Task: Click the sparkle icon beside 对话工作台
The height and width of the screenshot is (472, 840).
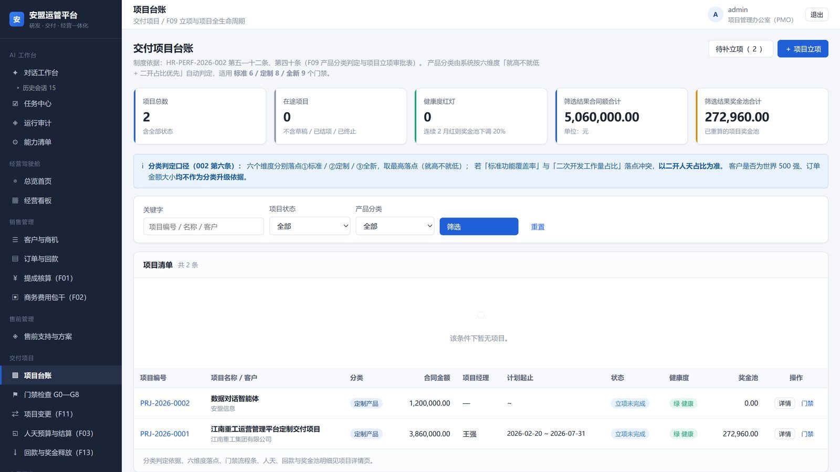Action: coord(15,72)
